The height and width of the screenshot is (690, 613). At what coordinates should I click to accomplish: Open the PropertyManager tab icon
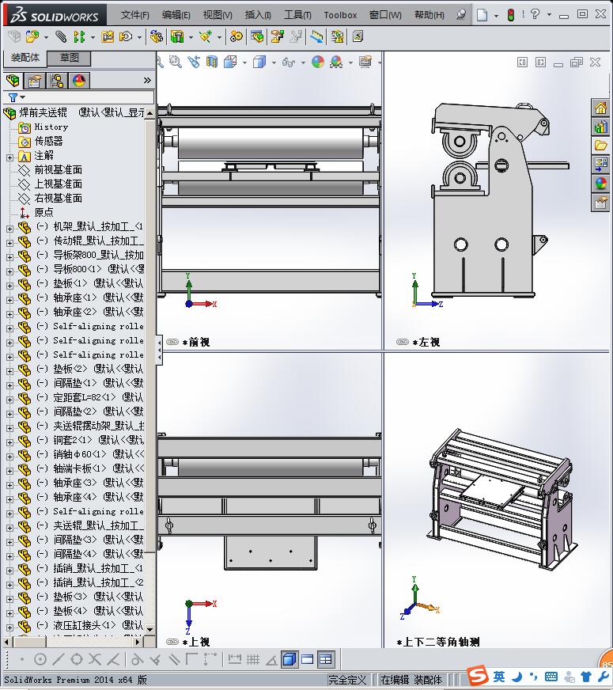pos(34,81)
